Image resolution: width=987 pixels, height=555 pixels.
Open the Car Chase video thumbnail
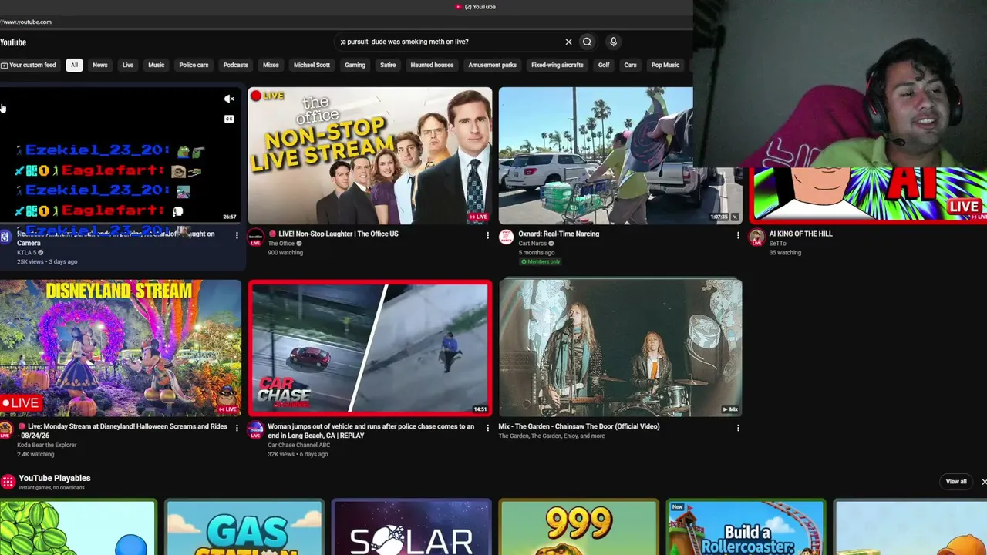[x=370, y=348]
